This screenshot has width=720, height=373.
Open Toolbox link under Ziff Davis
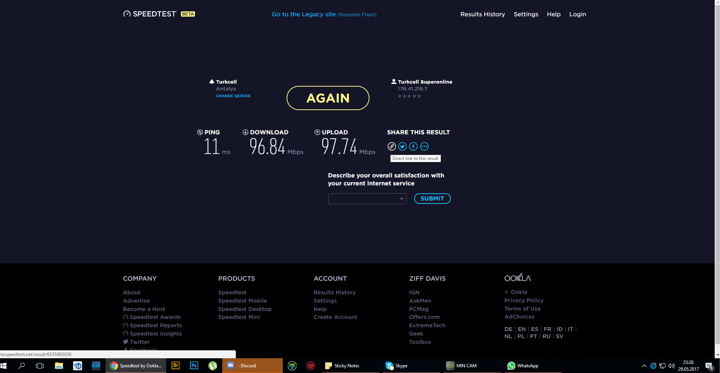420,342
